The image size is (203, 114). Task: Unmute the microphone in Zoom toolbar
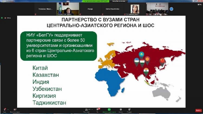coord(5,110)
